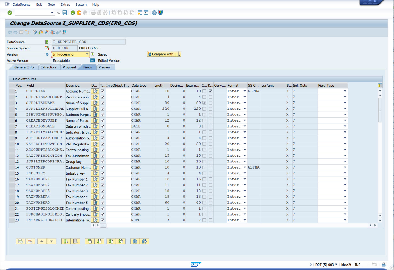Click the Insert Row icon below the table
The width and height of the screenshot is (394, 270).
(21, 241)
